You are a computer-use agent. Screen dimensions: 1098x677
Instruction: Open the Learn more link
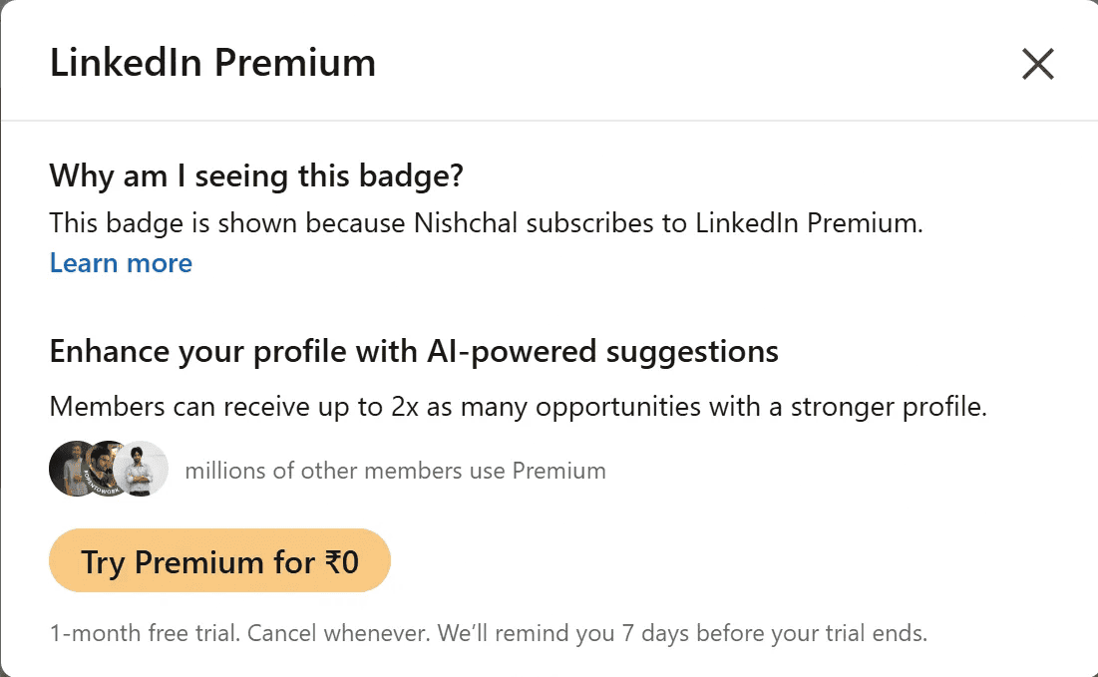[x=121, y=263]
